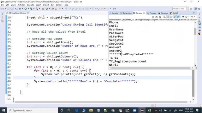This screenshot has height=113, width=202.
Task: Click Last Edit Location arrow icon
Action: tap(98, 9)
